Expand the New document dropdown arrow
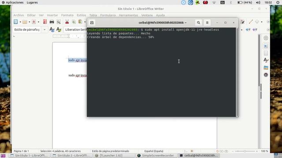Screen dimensions: 282x158 [20, 22]
